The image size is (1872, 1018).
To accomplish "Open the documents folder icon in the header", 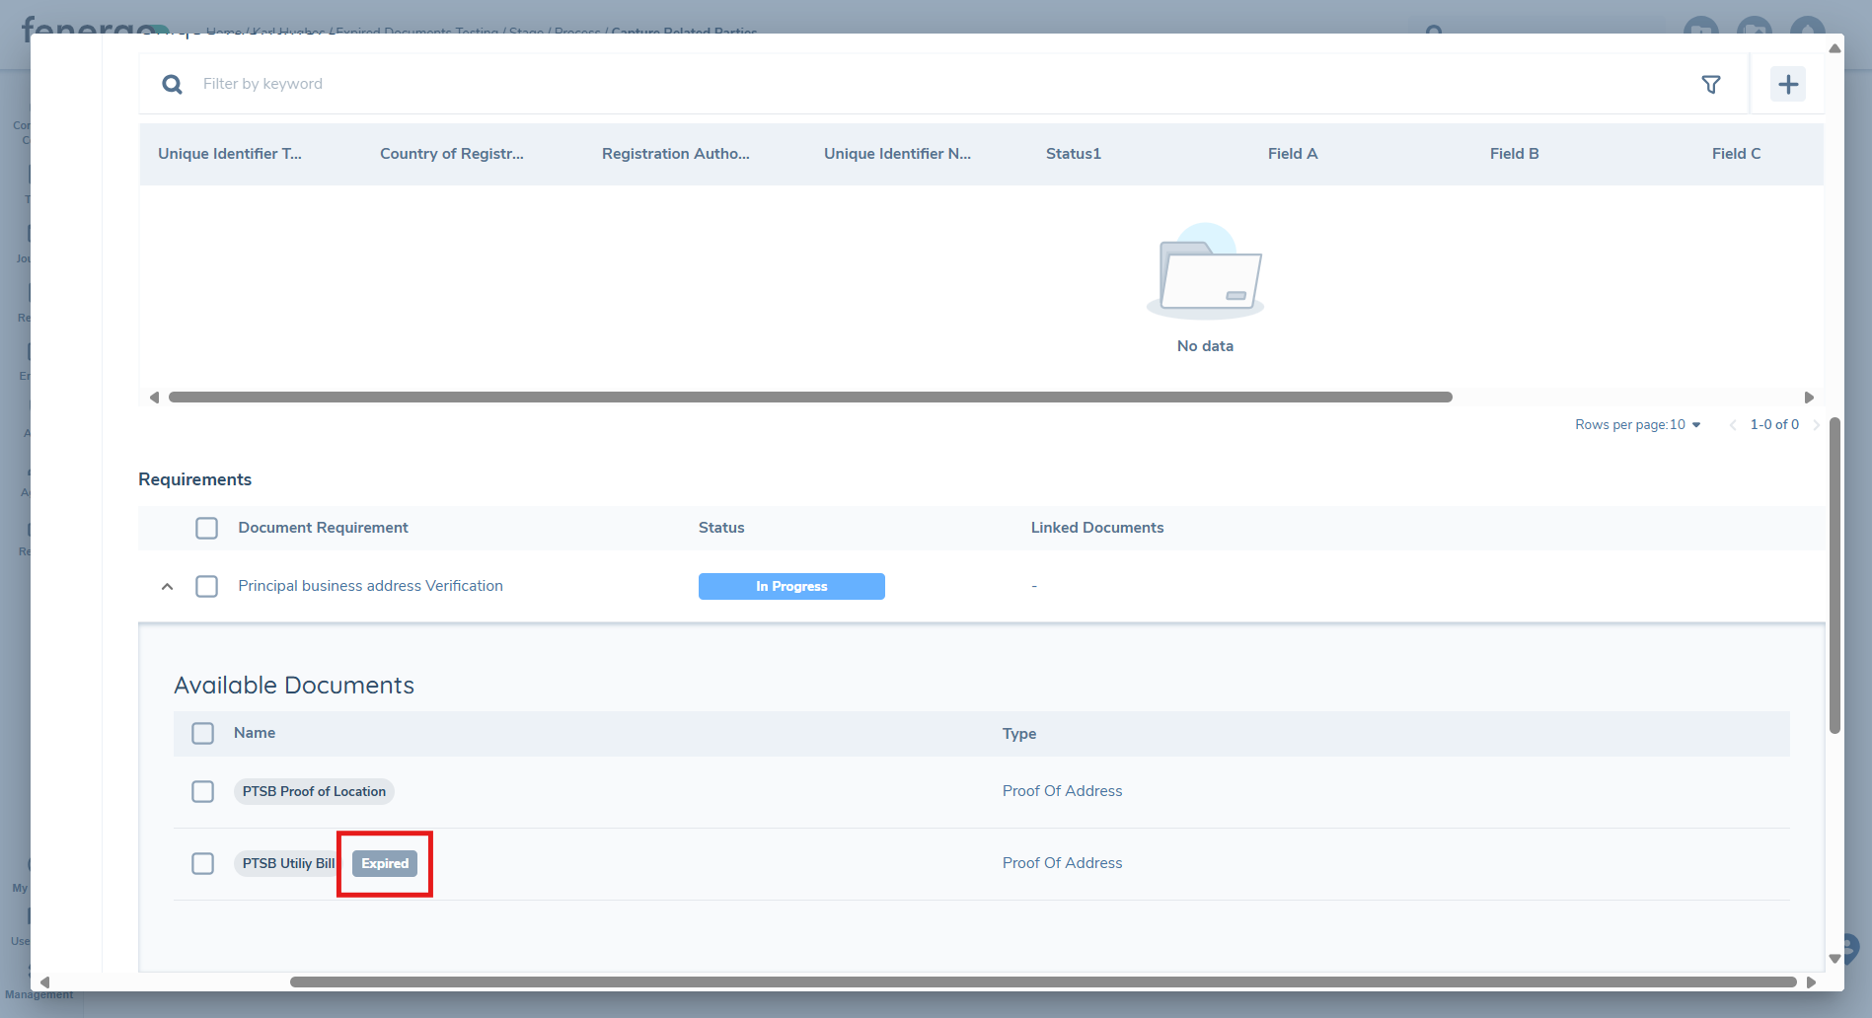I will point(1754,28).
